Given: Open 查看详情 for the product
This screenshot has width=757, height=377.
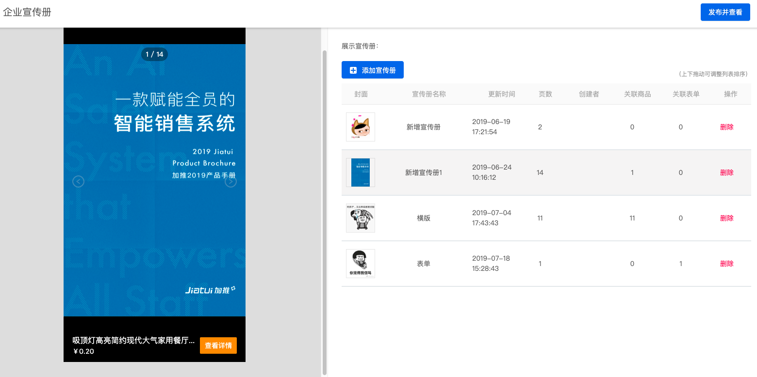Looking at the screenshot, I should pos(218,346).
